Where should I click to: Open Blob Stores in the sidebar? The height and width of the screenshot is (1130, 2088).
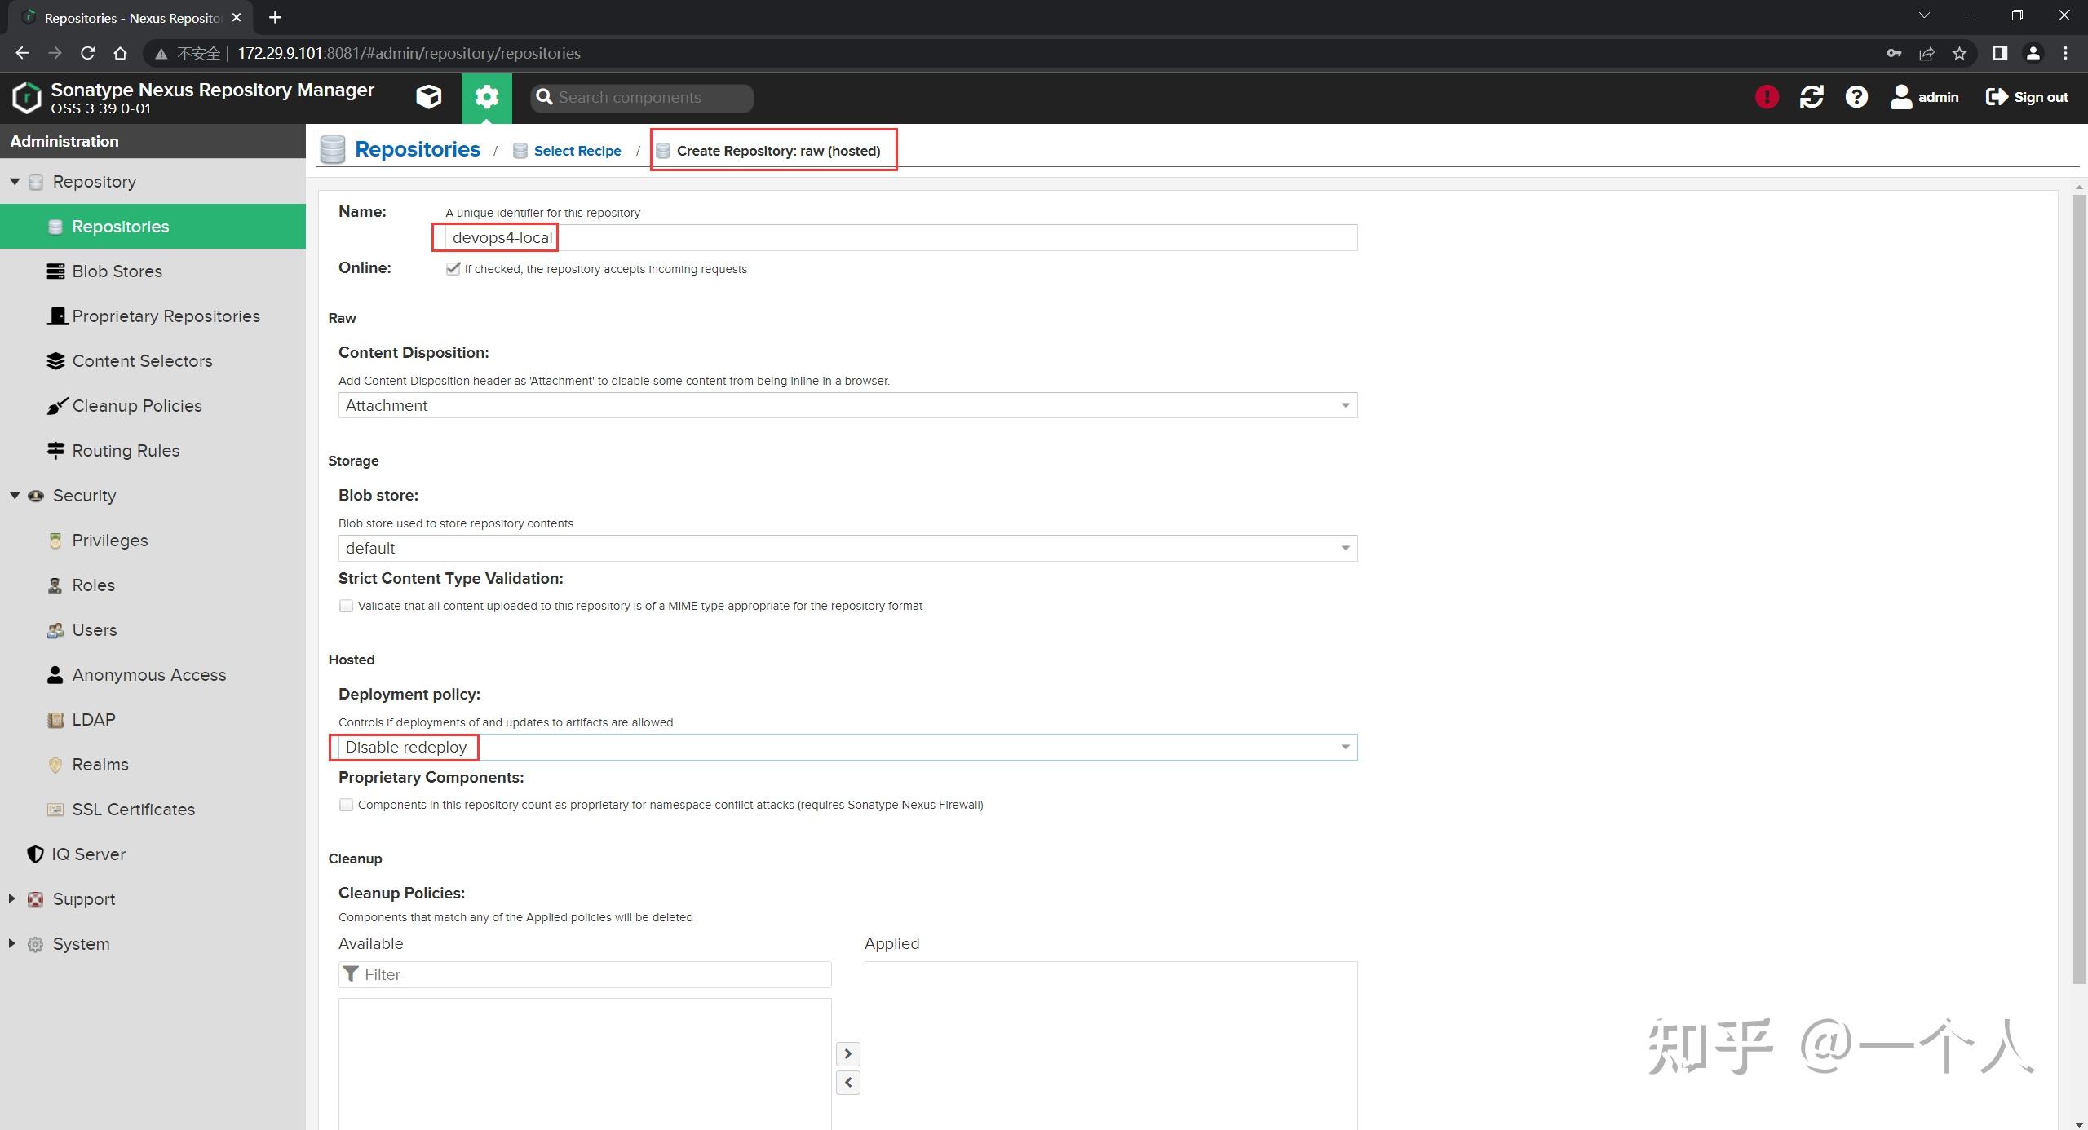coord(117,271)
